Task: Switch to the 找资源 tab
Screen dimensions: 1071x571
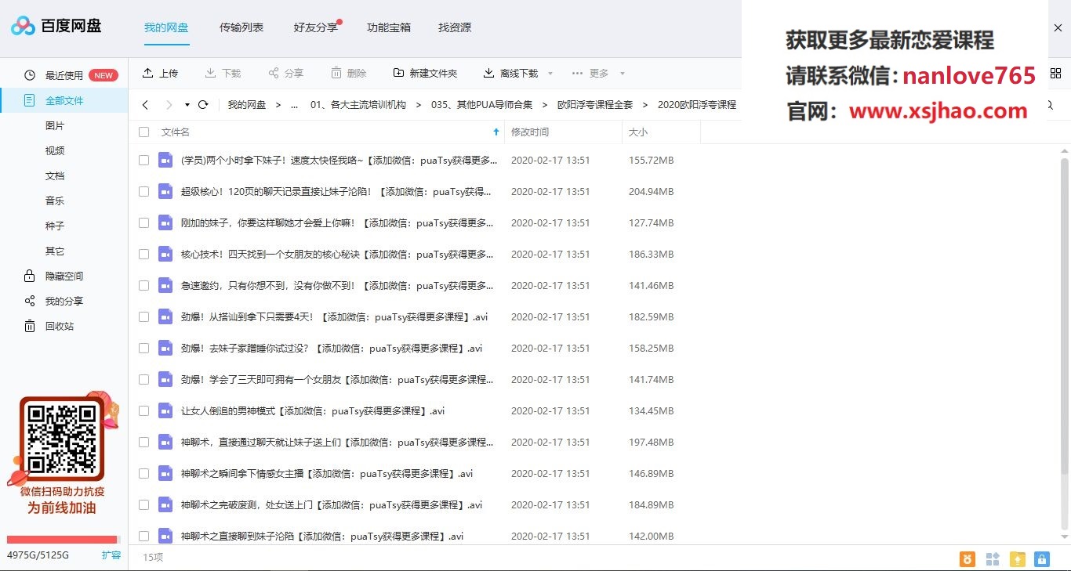Action: (455, 27)
